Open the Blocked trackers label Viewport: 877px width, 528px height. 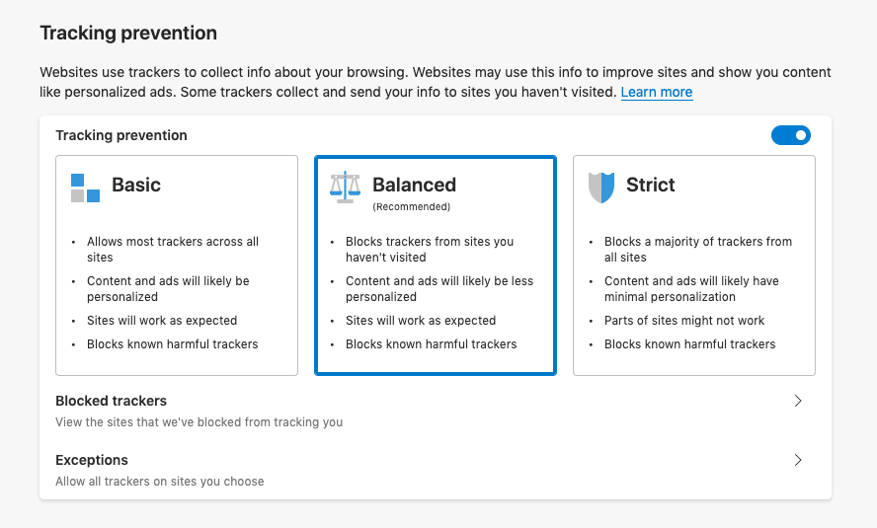(x=111, y=401)
